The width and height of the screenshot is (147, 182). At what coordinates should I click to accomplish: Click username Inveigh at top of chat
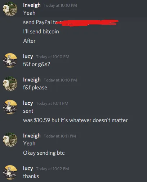[x=32, y=5]
